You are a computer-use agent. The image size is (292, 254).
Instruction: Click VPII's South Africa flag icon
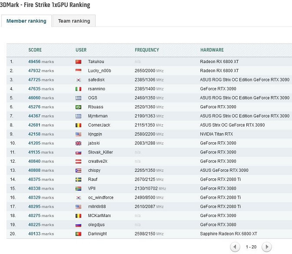[x=78, y=189]
